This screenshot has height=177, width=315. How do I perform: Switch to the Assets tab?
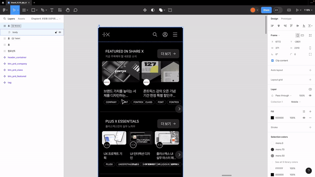tap(21, 18)
